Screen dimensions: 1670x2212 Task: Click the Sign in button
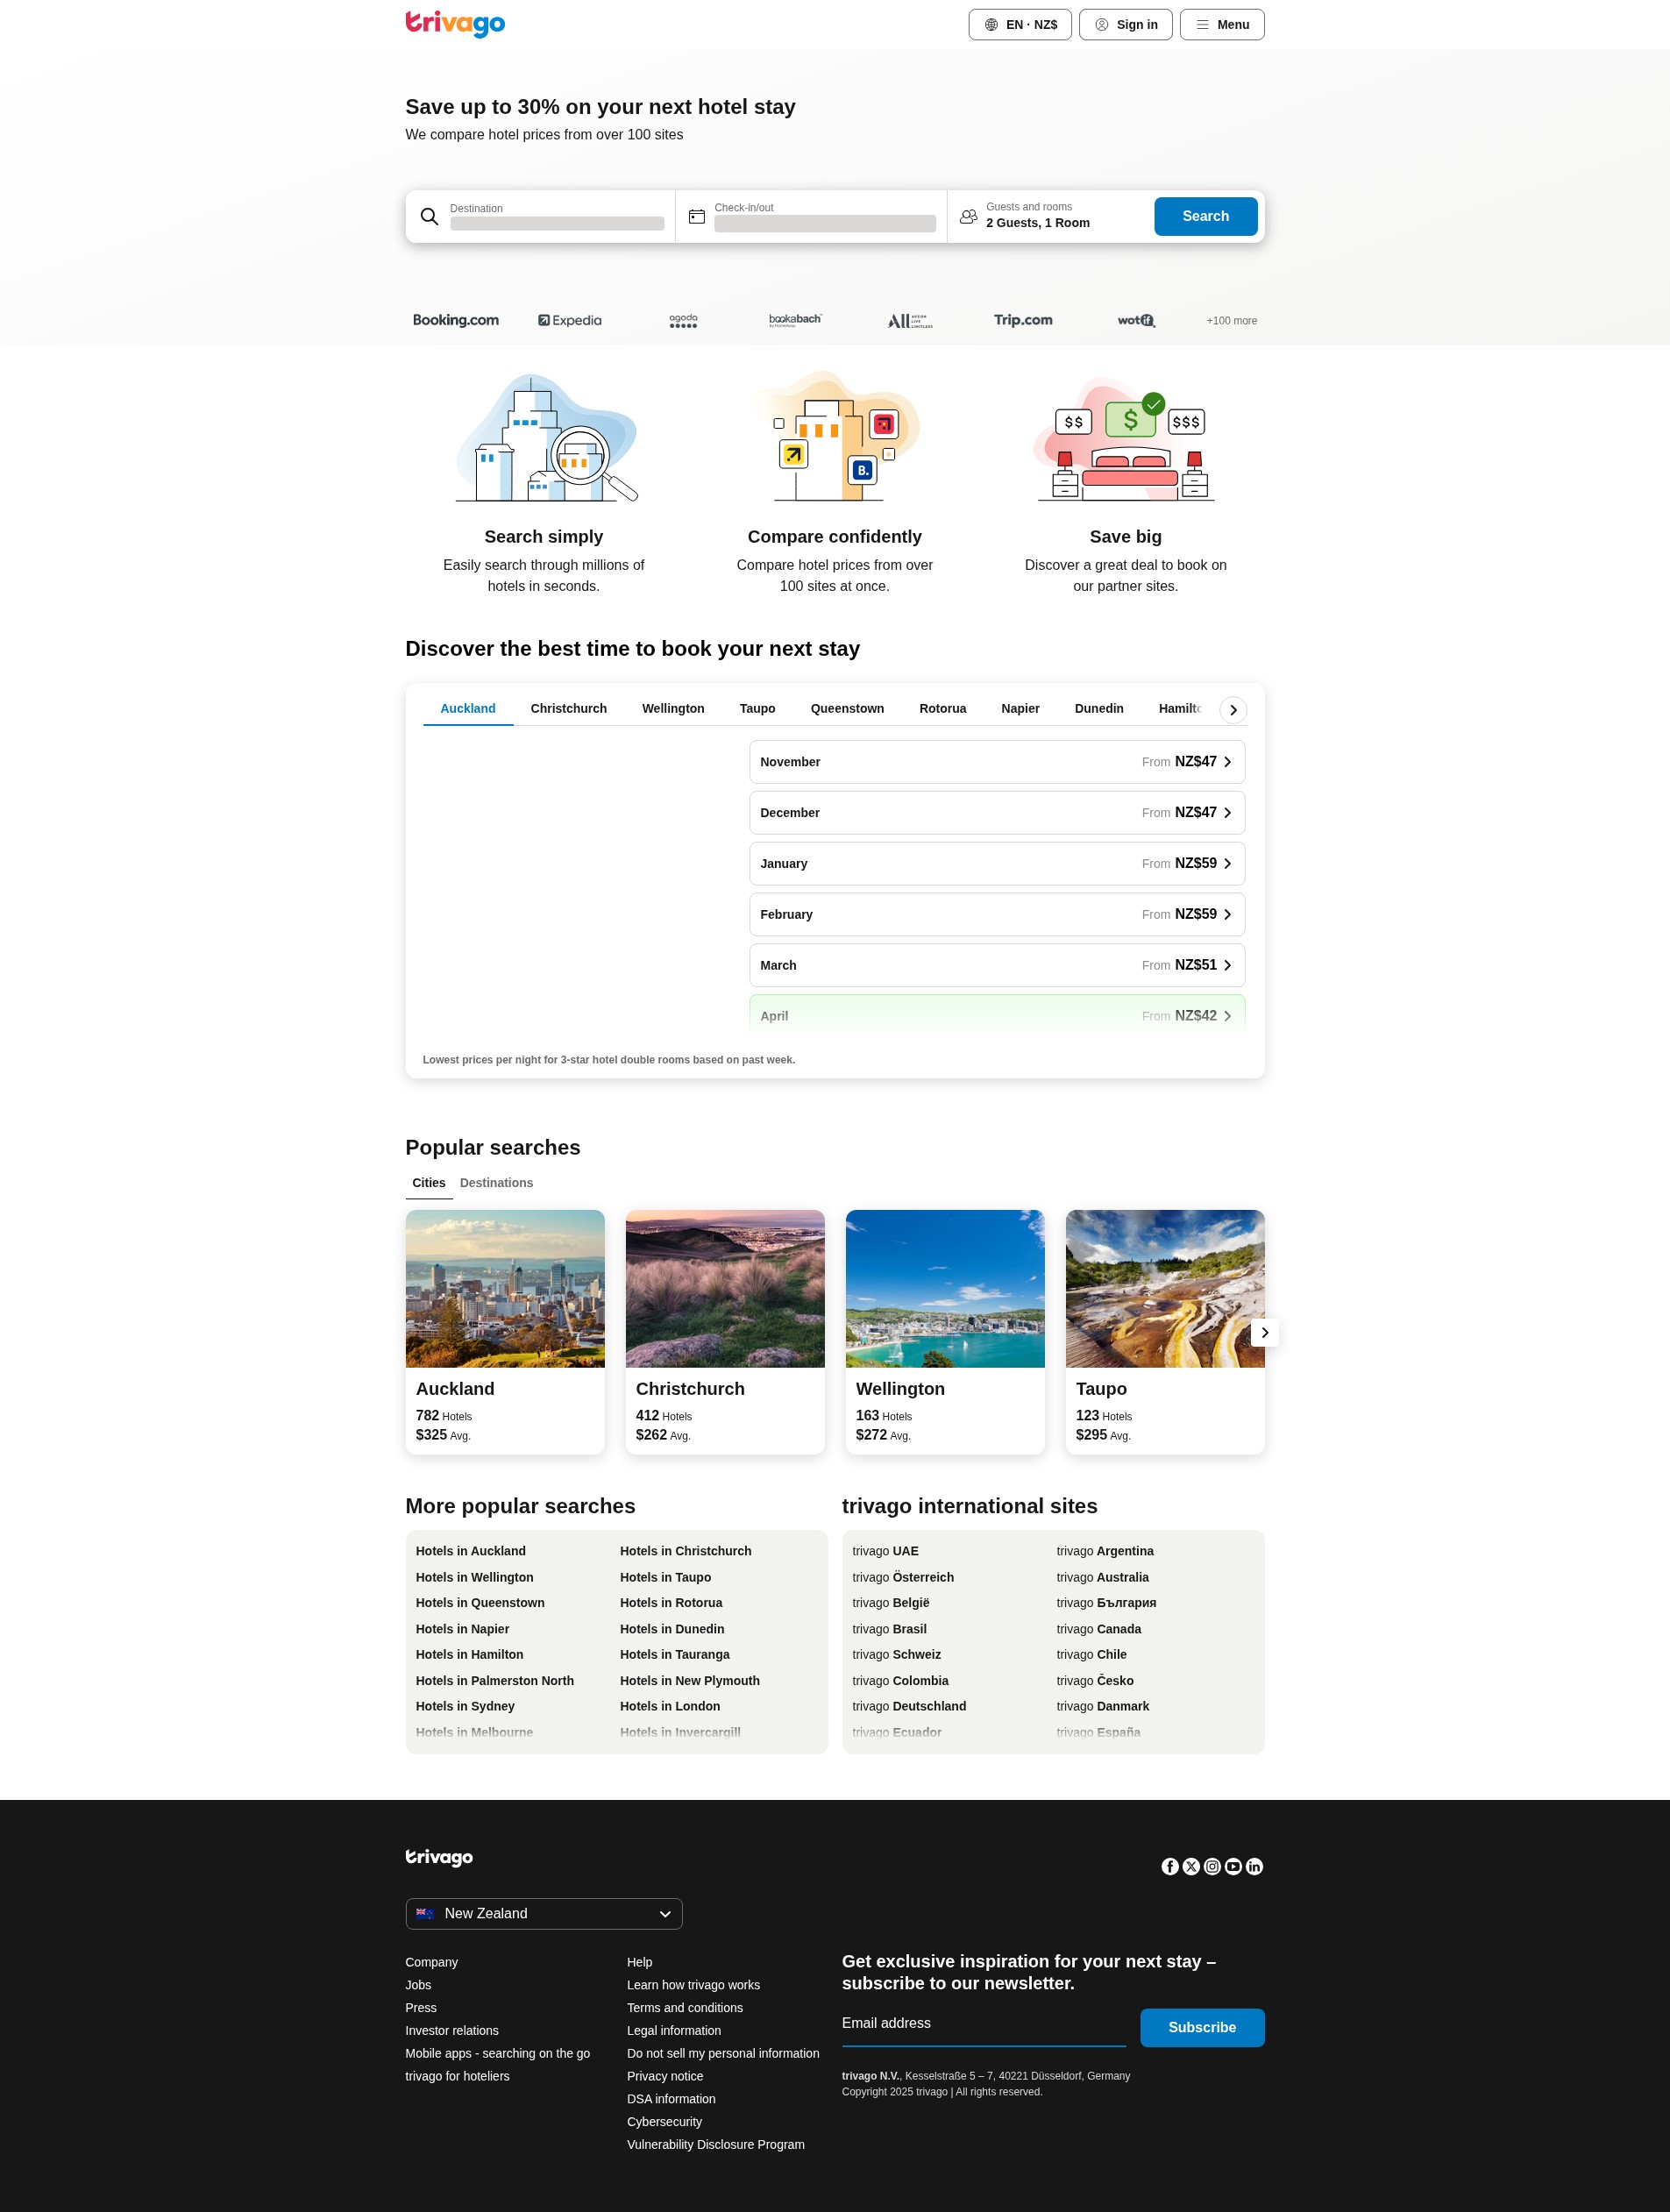[x=1126, y=25]
